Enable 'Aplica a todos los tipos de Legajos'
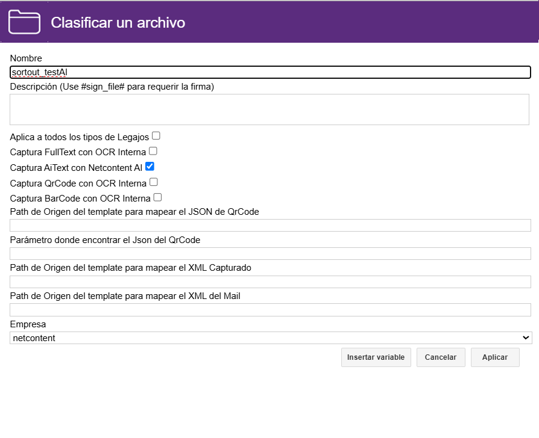The width and height of the screenshot is (539, 438). click(x=156, y=136)
